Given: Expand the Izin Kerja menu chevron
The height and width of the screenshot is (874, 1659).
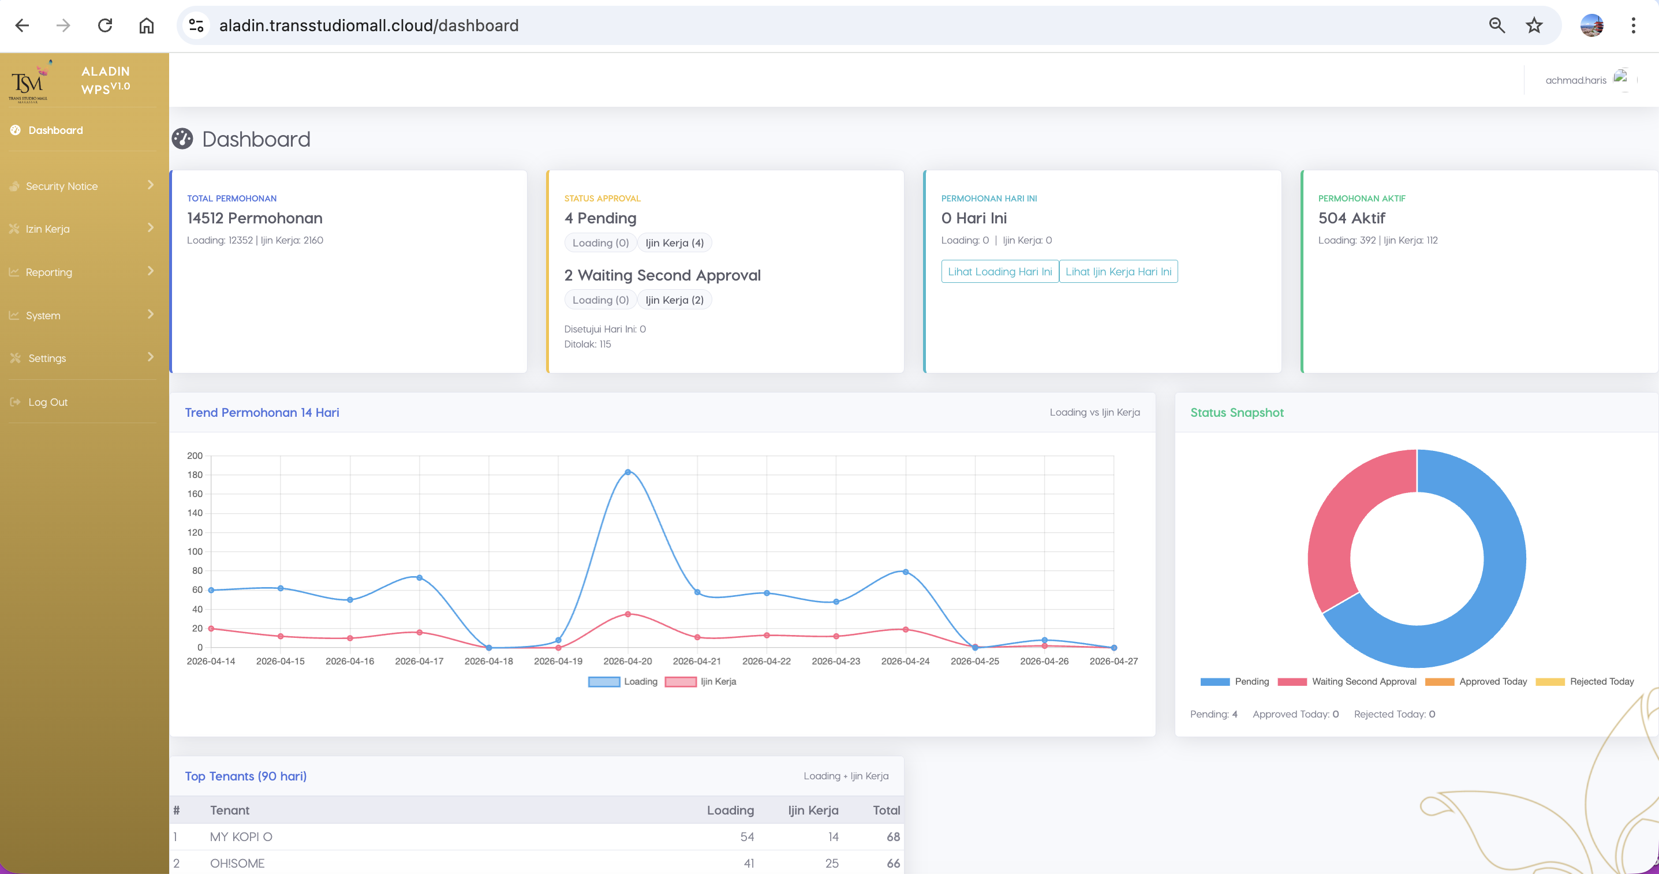Looking at the screenshot, I should pos(151,227).
